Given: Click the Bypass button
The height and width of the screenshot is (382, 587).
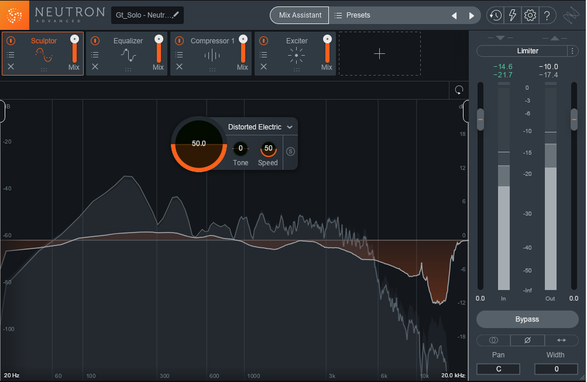Looking at the screenshot, I should [x=527, y=319].
